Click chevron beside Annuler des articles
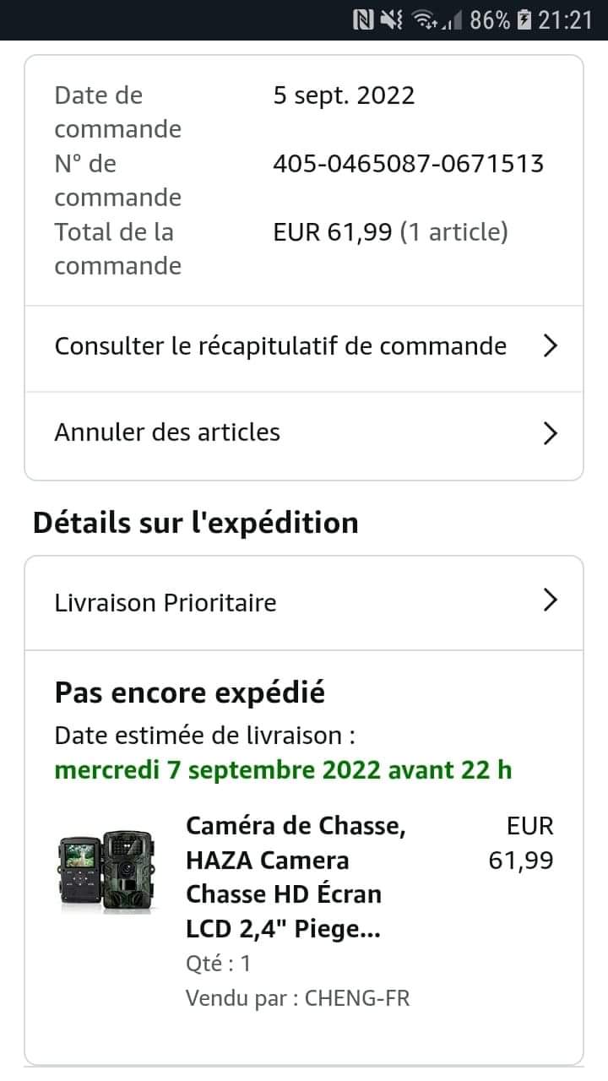Image resolution: width=608 pixels, height=1081 pixels. (x=551, y=433)
